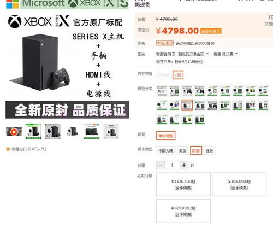Choose the 3-installment payment plan ¥1636.11
Image resolution: width=273 pixels, height=228 pixels.
click(183, 184)
